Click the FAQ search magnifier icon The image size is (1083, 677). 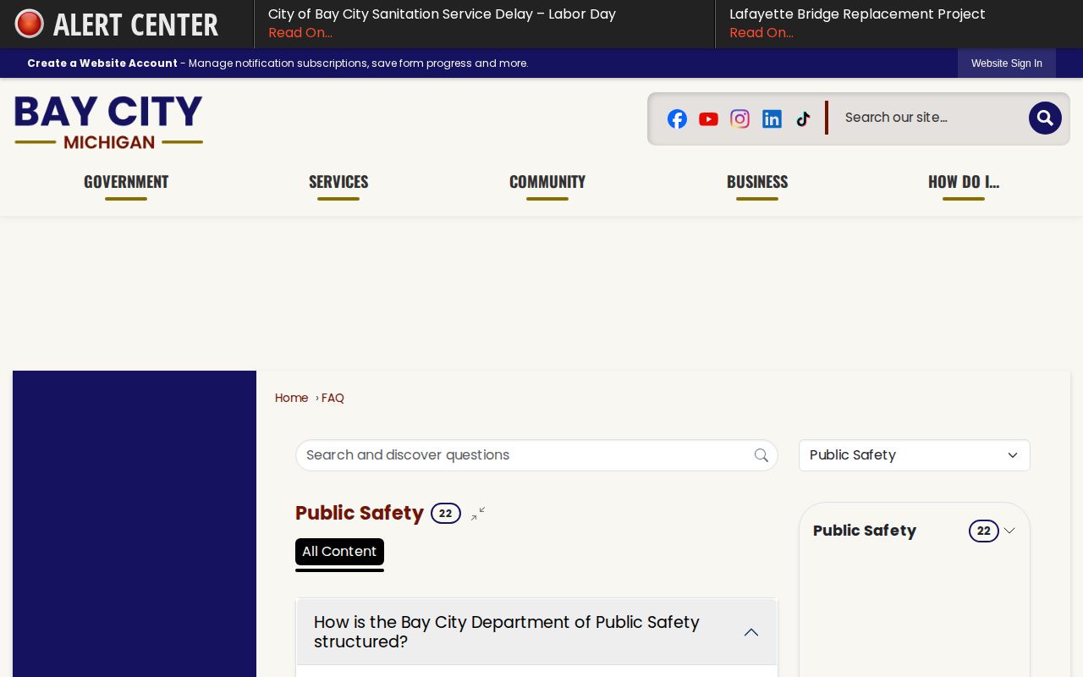click(x=761, y=455)
